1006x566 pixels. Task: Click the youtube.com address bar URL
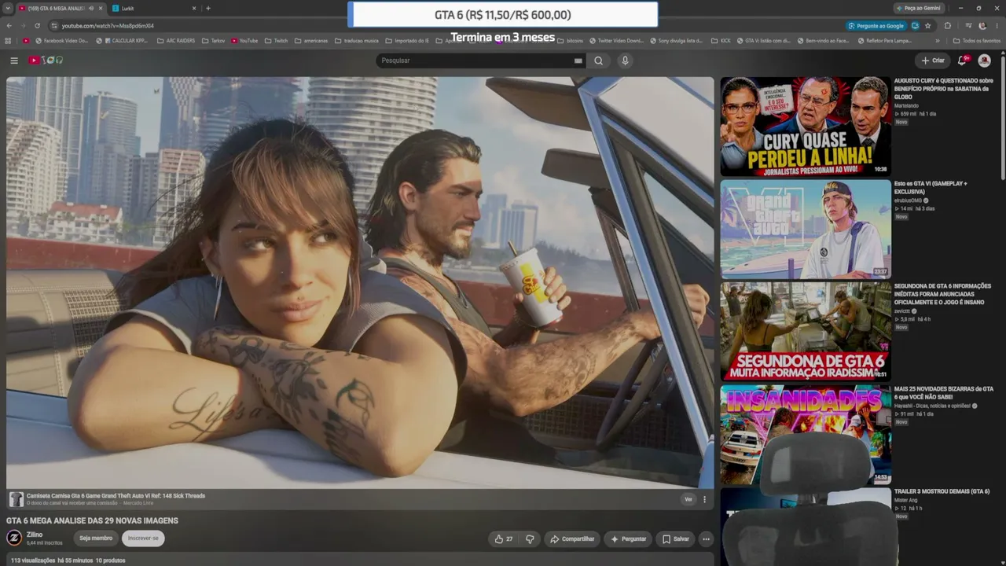(x=108, y=26)
